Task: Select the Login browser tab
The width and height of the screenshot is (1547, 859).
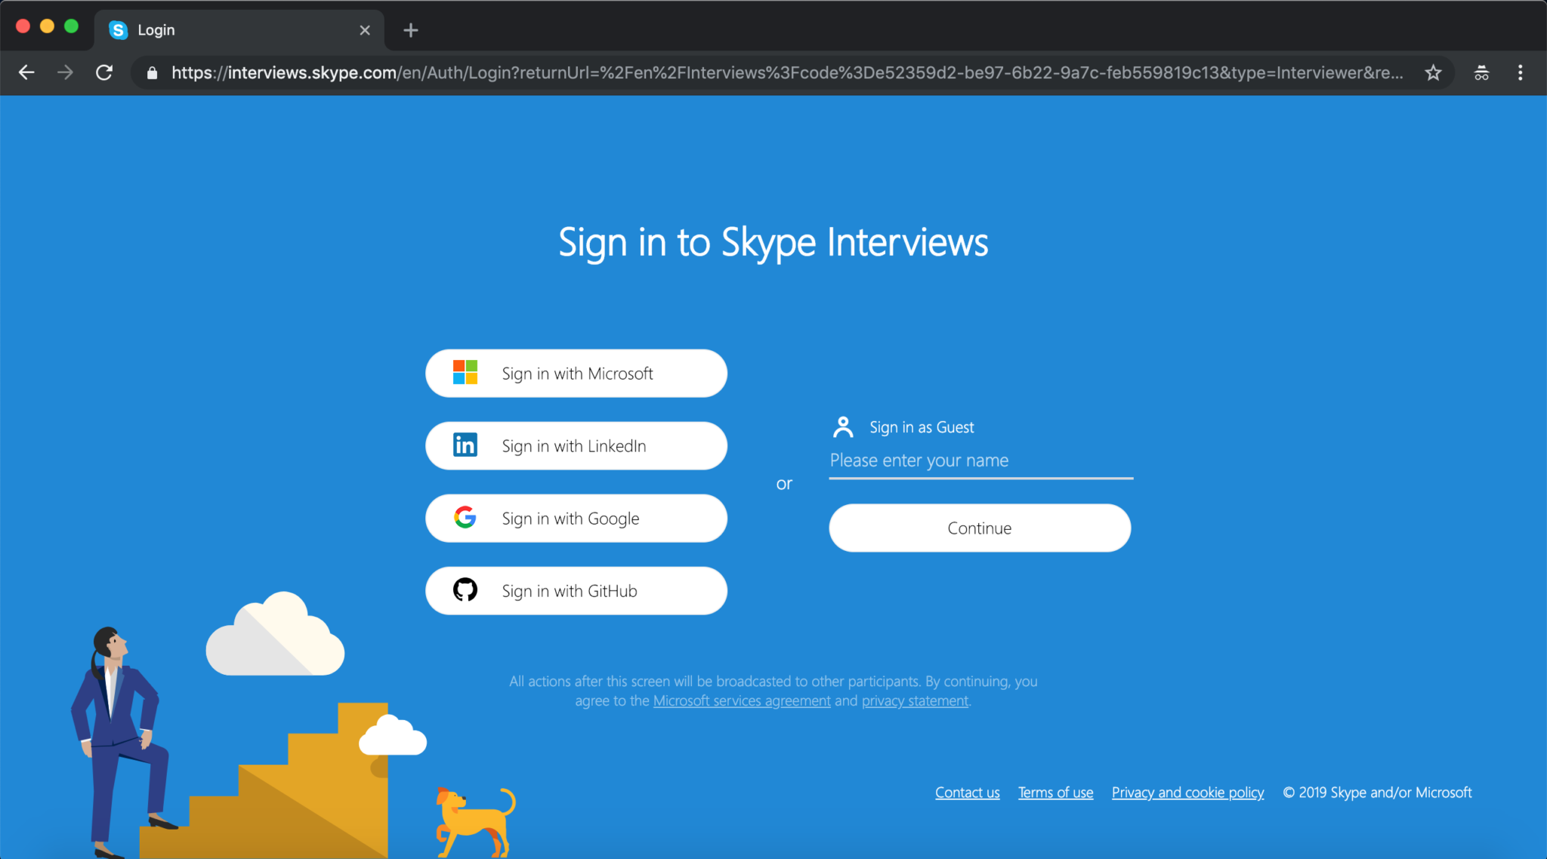Action: 239,30
